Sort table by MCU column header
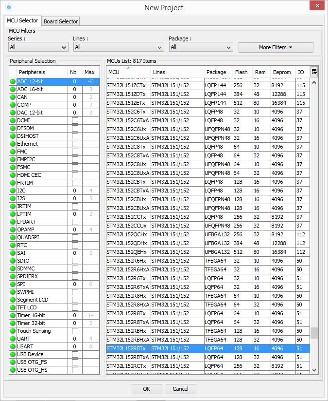Image resolution: width=328 pixels, height=401 pixels. coord(128,72)
